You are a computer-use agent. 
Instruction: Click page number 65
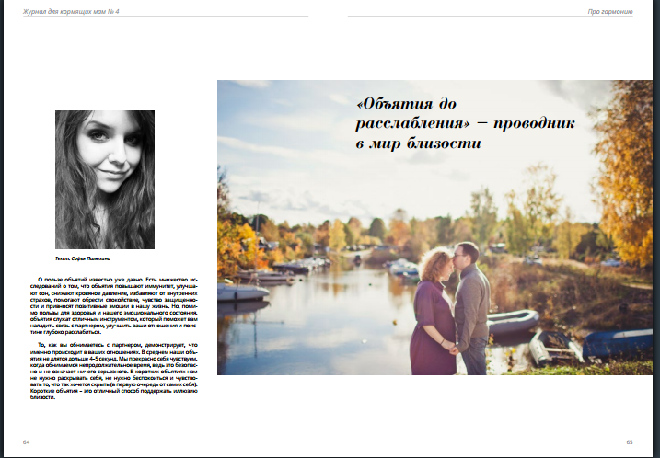click(x=630, y=442)
